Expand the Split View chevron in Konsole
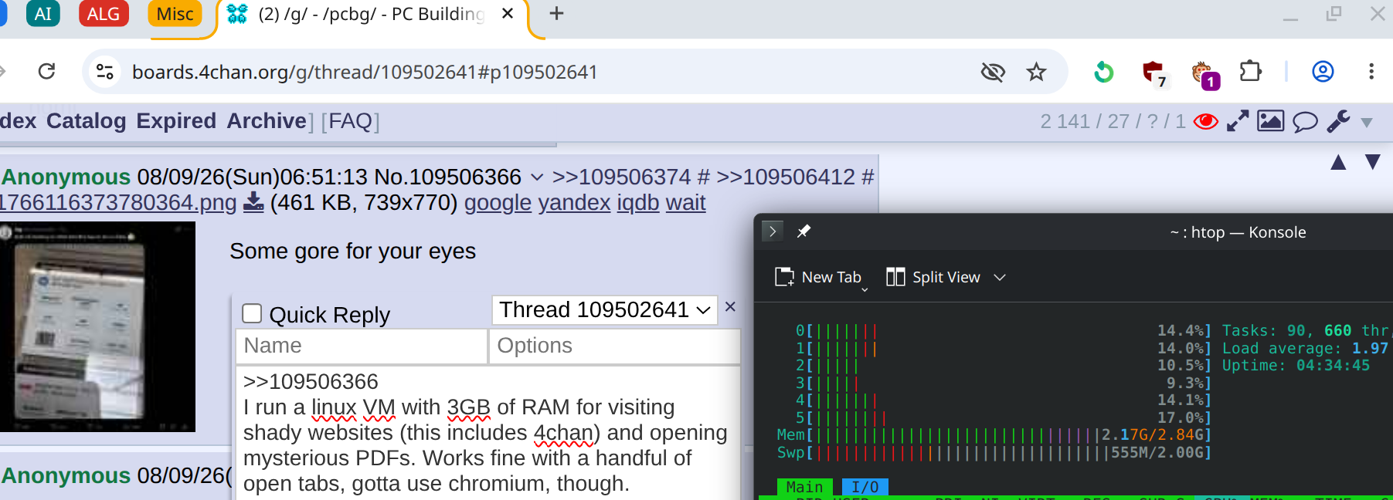This screenshot has width=1393, height=500. coord(1000,277)
